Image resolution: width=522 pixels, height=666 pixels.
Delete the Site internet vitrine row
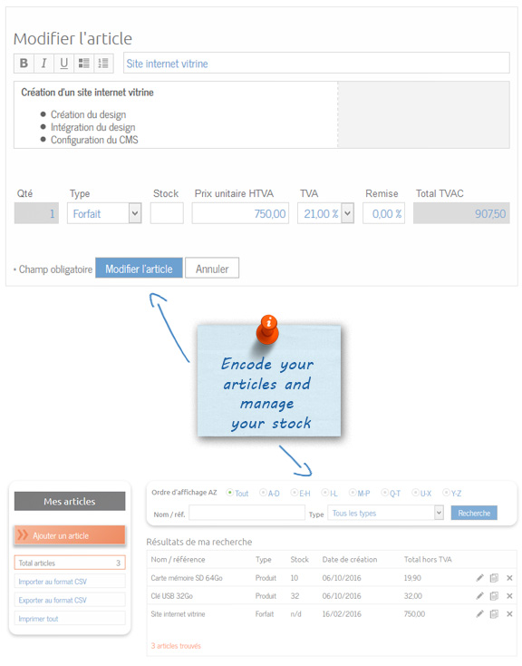coord(509,613)
